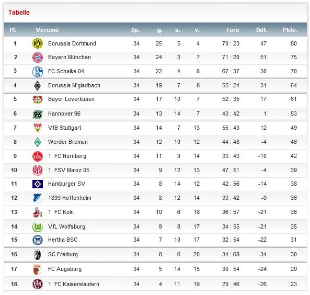Image resolution: width=310 pixels, height=295 pixels.
Task: Click the 1. FC Köln goat logo
Action: pyautogui.click(x=38, y=212)
